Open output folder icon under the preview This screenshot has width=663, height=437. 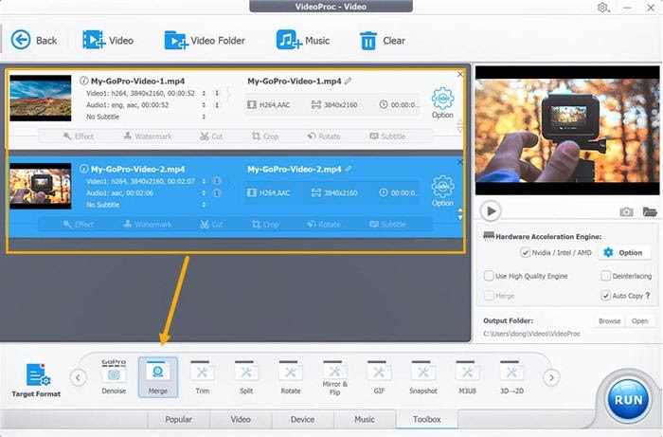(650, 211)
